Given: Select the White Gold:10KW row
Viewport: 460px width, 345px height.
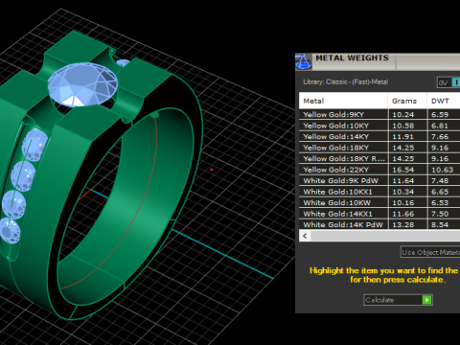Looking at the screenshot, I should point(379,202).
